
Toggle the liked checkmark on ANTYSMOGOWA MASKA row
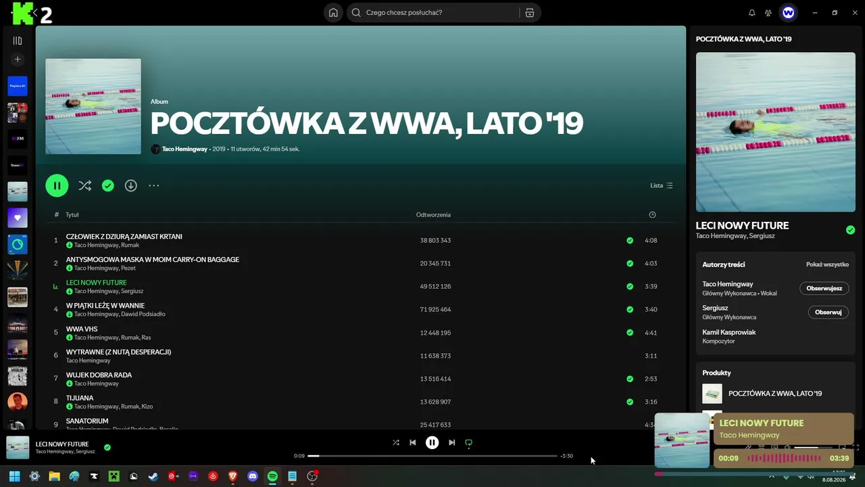[x=630, y=263]
